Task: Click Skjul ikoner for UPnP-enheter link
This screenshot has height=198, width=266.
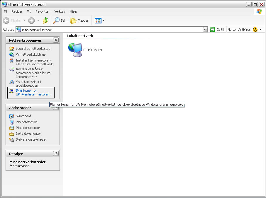Action: tap(33, 92)
